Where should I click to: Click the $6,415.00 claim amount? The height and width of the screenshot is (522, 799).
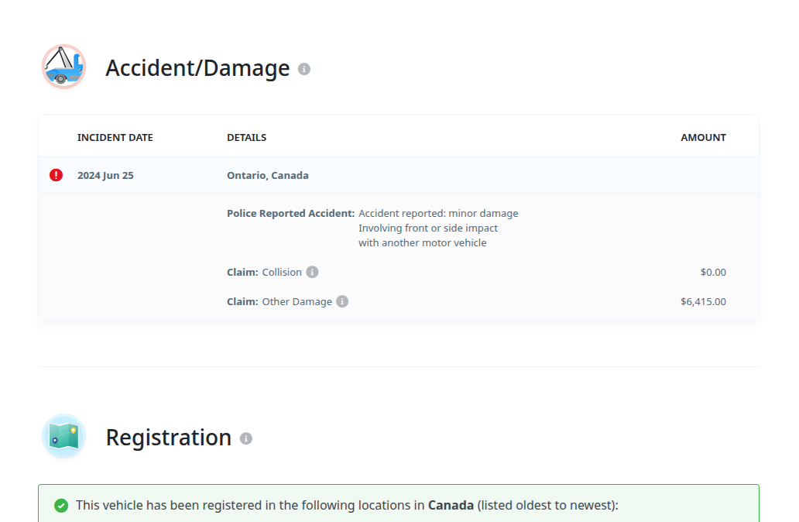click(x=703, y=302)
